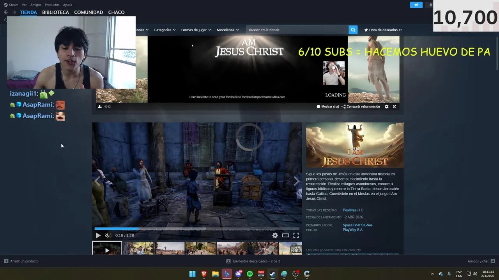The image size is (499, 280).
Task: Open OBS Studio from the taskbar
Action: (296, 274)
